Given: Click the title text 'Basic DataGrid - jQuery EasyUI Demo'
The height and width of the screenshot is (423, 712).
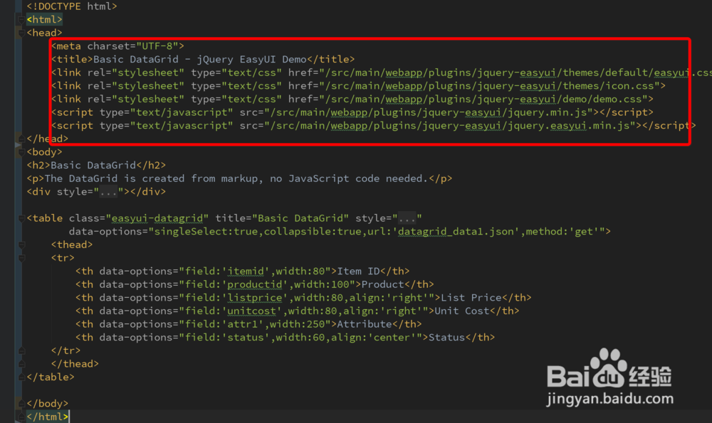Looking at the screenshot, I should click(x=200, y=60).
